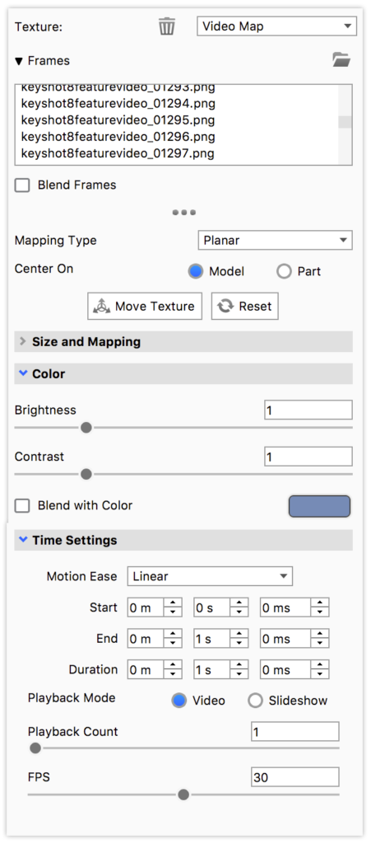This screenshot has height=844, width=371.
Task: Enable the Blend Frames checkbox
Action: point(22,185)
